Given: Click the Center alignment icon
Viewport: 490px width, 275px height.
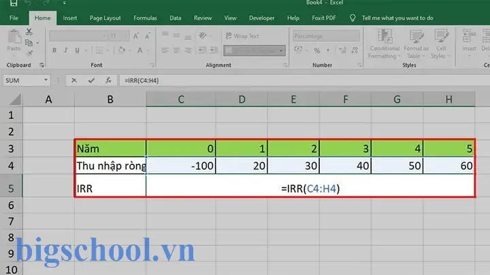Looking at the screenshot, I should click(176, 50).
